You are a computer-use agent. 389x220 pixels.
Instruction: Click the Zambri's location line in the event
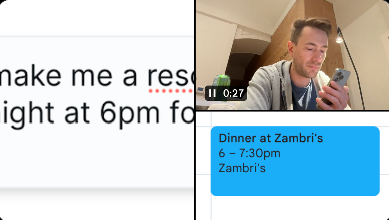(x=242, y=168)
